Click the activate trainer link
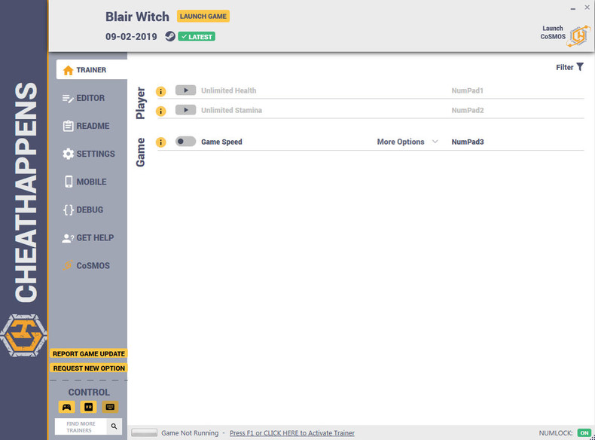Image resolution: width=595 pixels, height=440 pixels. [x=291, y=432]
